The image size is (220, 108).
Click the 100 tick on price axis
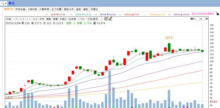click(212, 61)
